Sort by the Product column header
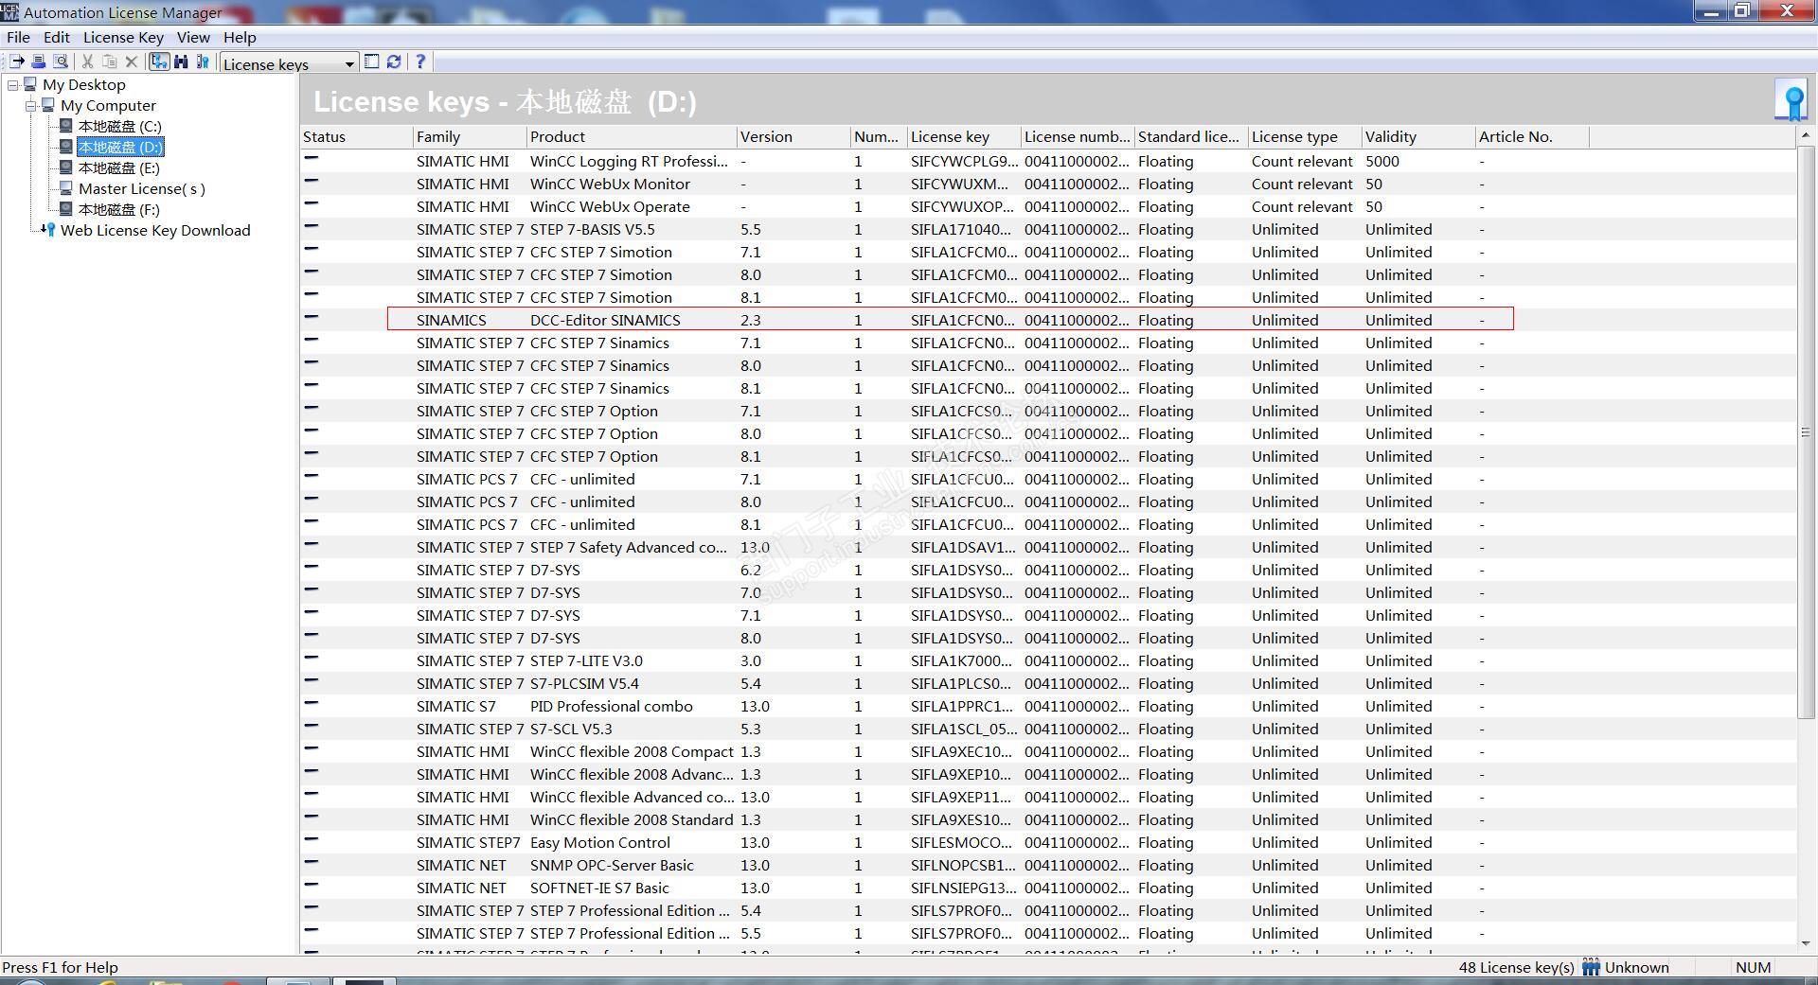Image resolution: width=1818 pixels, height=985 pixels. pyautogui.click(x=632, y=136)
